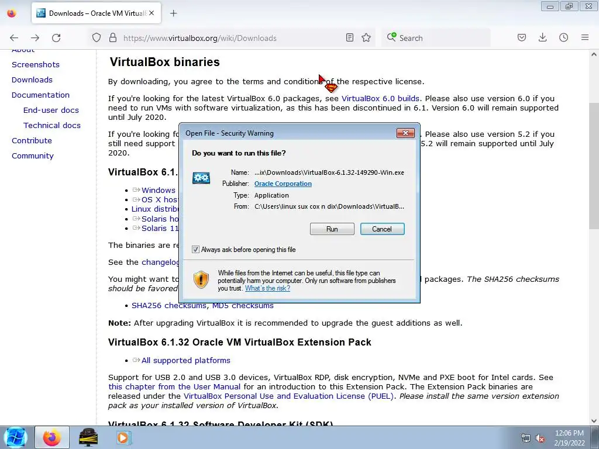Open the tracking protection shield icon
Viewport: 599px width, 449px height.
(x=97, y=37)
